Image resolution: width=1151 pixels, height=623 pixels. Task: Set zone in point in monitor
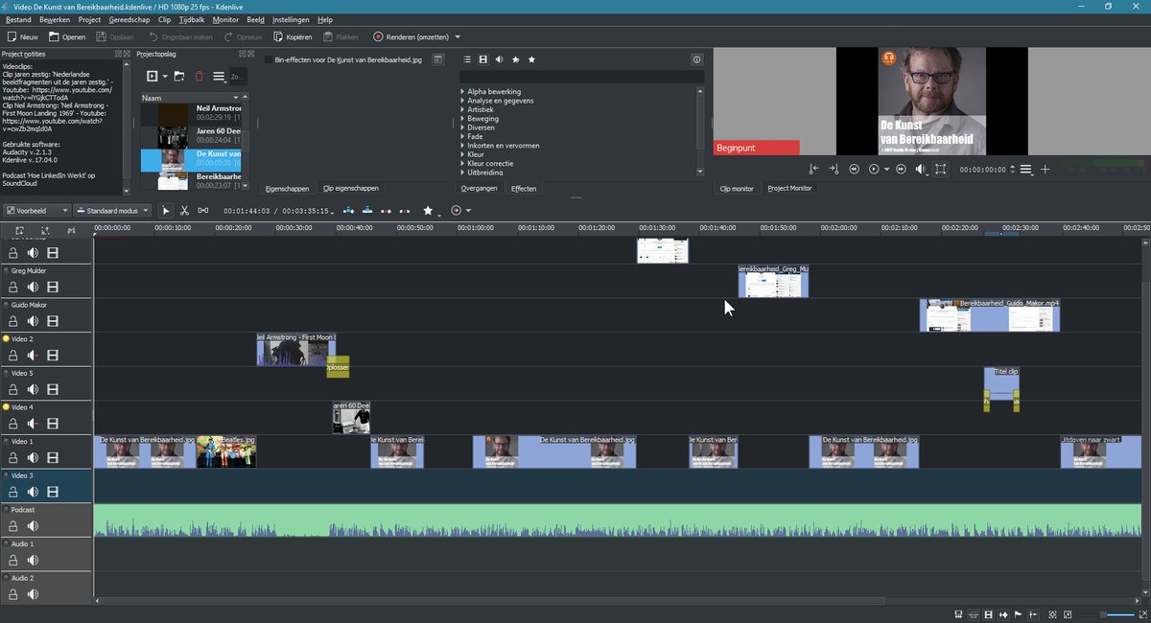click(x=814, y=169)
